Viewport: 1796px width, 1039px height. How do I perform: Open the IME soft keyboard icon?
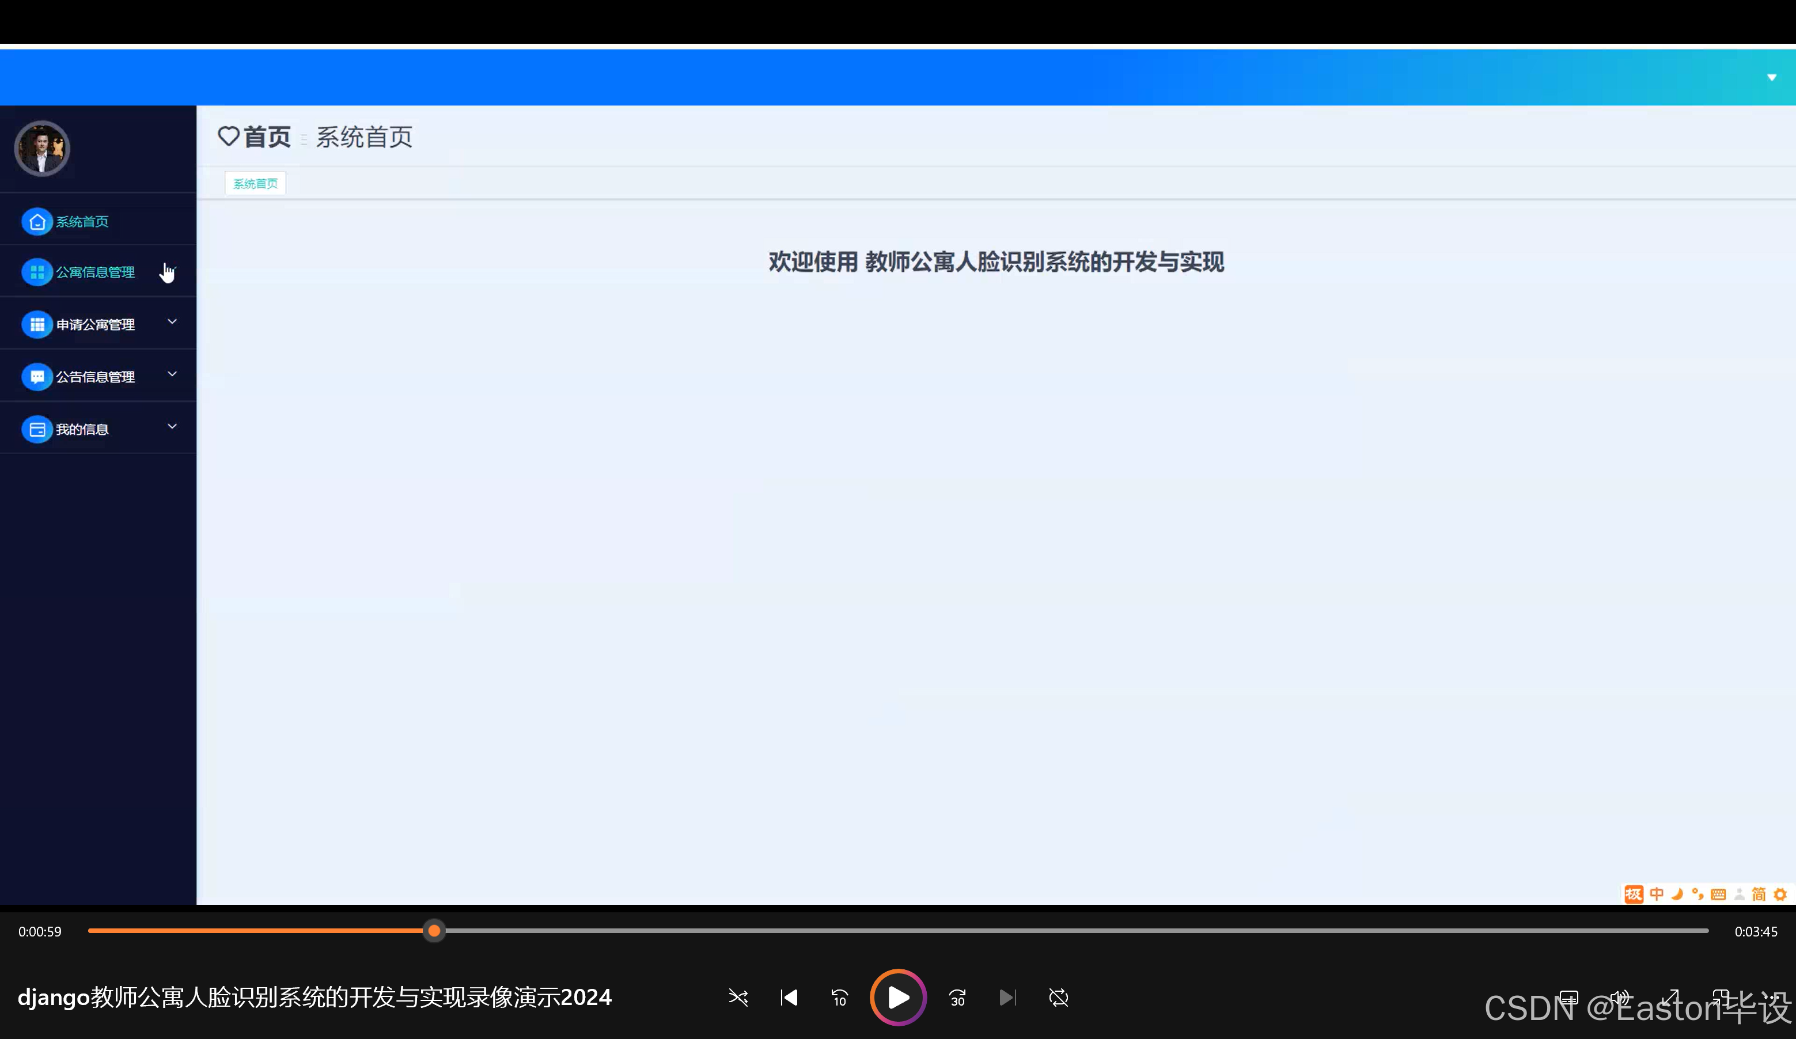(x=1718, y=894)
